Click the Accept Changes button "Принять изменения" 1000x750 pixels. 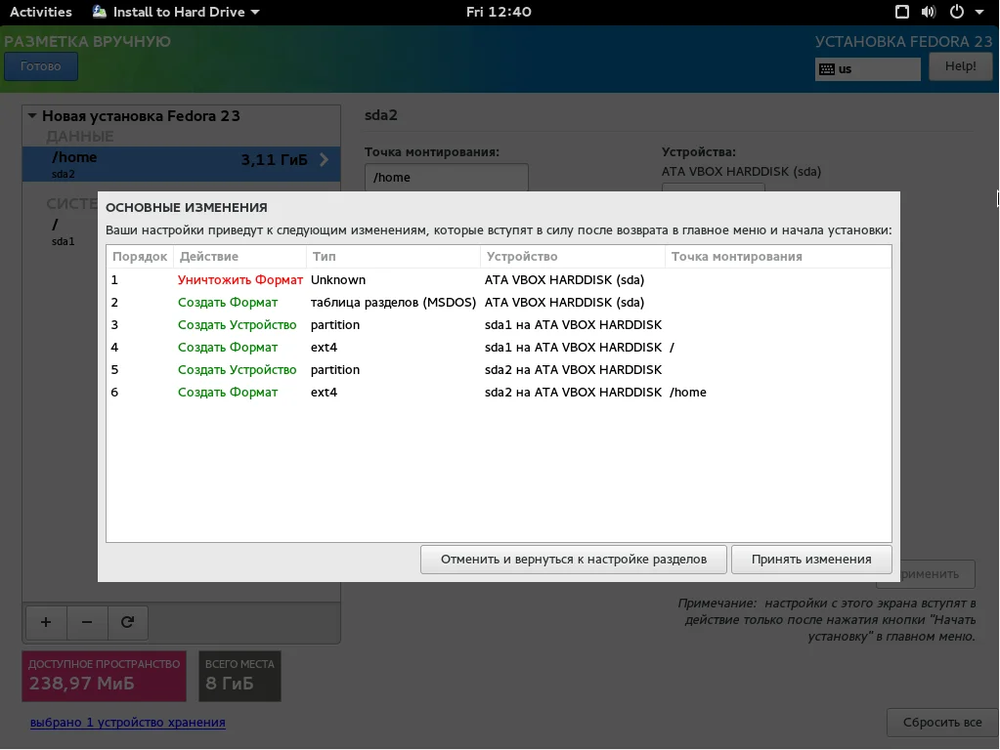810,559
